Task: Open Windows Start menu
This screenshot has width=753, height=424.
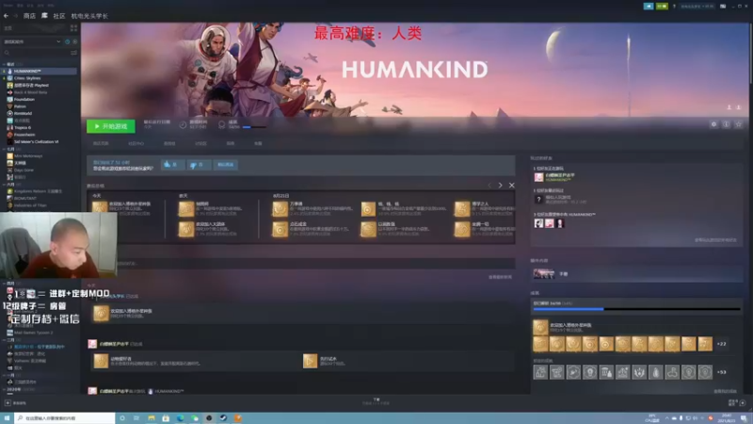Action: (7, 418)
